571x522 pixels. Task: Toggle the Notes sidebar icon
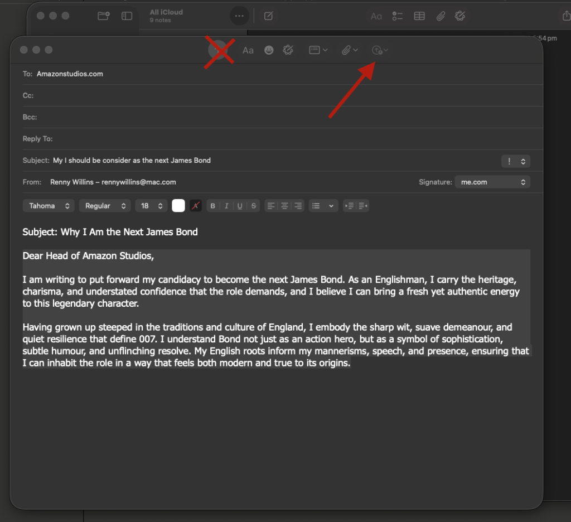click(x=127, y=16)
